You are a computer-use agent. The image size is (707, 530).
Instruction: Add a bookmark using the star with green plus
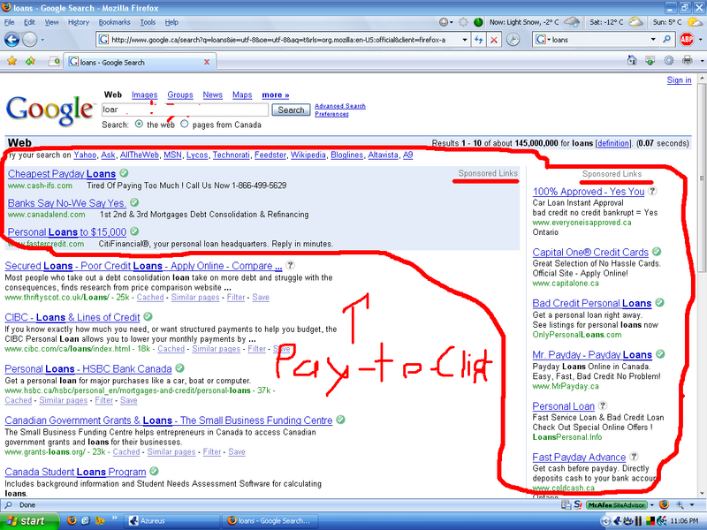click(x=30, y=61)
